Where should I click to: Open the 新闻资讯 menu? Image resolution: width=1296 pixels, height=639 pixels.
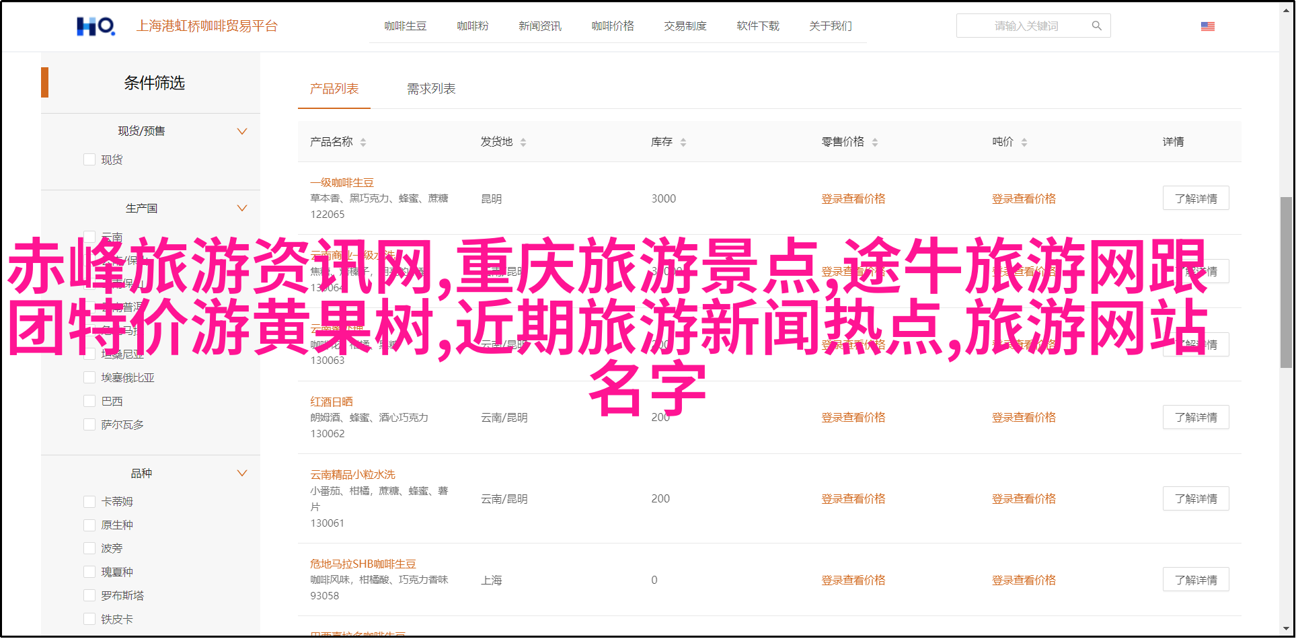pos(540,26)
